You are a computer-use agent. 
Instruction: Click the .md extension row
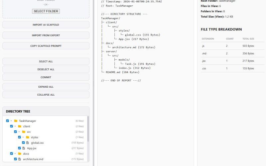[232, 53]
